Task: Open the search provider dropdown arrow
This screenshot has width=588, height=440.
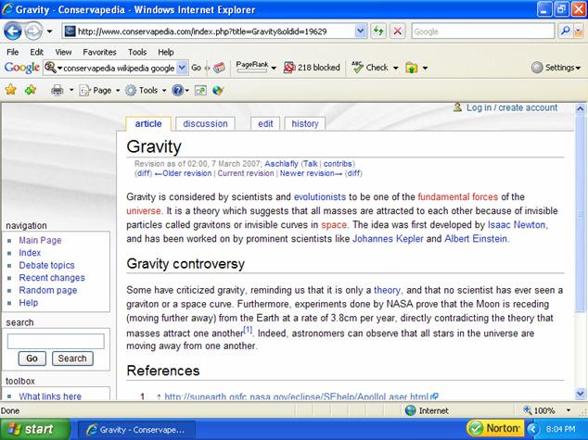Action: tap(579, 31)
